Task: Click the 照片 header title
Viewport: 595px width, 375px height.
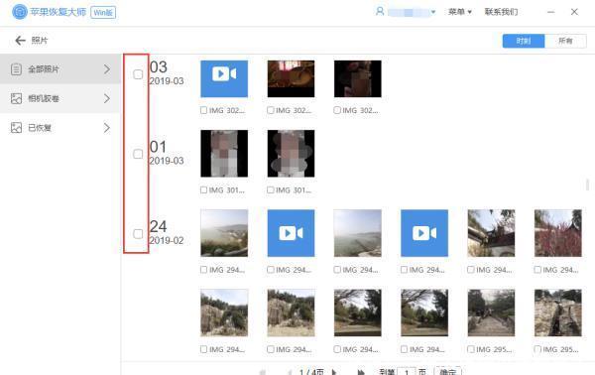Action: [x=40, y=41]
